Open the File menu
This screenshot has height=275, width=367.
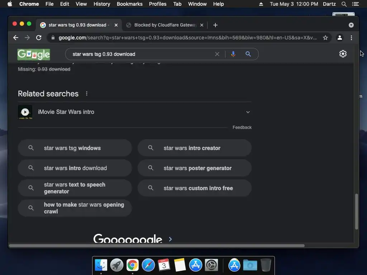49,4
